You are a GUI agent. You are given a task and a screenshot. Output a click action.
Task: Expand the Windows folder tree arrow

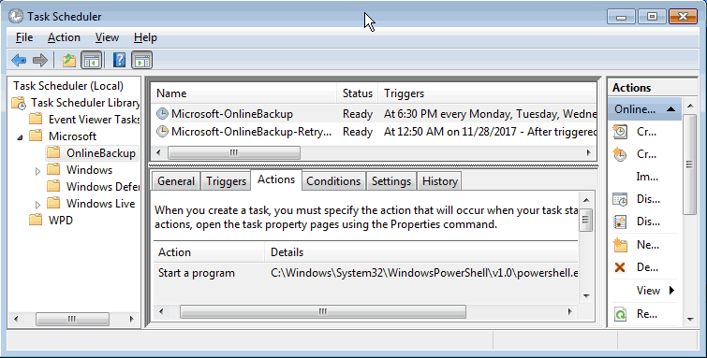(37, 171)
